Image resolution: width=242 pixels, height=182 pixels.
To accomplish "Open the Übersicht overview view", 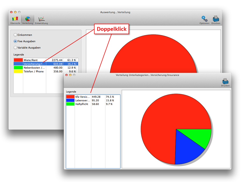I will click(x=15, y=20).
